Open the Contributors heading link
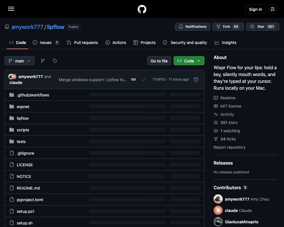The image size is (284, 227). [231, 188]
